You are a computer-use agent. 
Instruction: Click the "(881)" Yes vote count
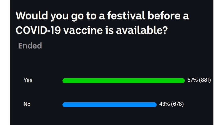pos(205,80)
